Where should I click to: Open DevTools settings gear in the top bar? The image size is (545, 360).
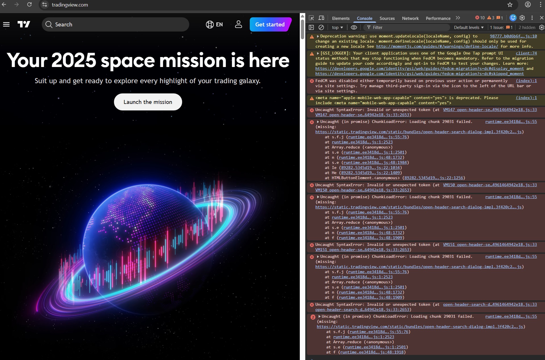(x=522, y=18)
